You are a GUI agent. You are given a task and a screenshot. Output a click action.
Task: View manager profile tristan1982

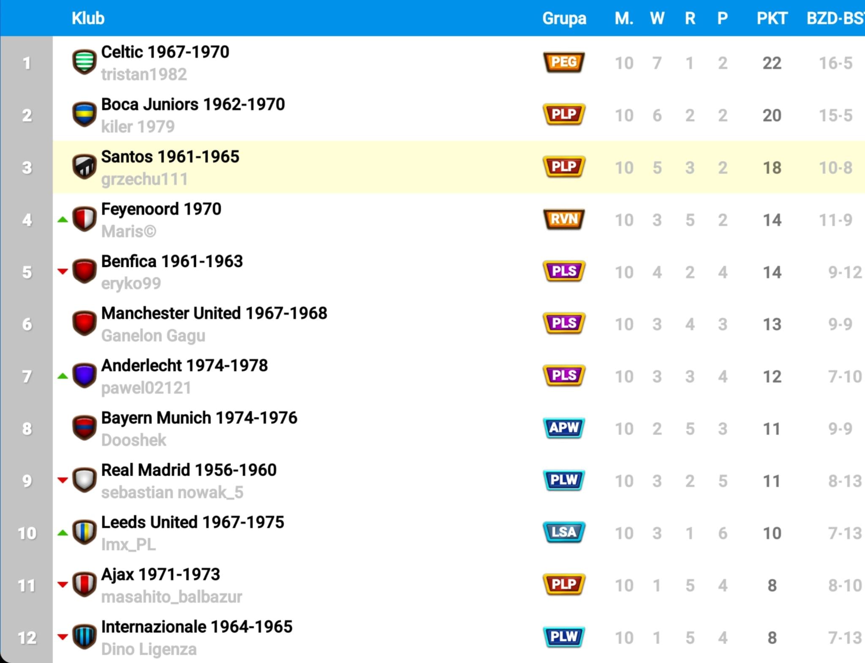coord(144,74)
